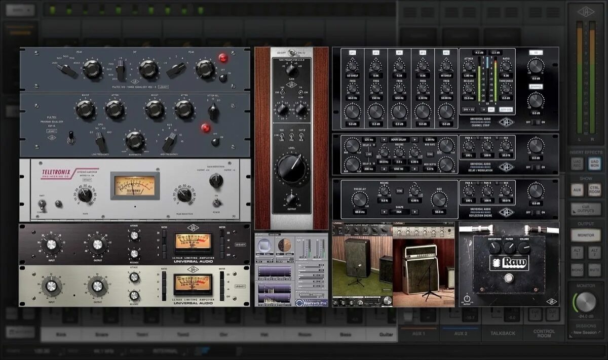608x360 pixels.
Task: Flip the Channel Strip OFF/ON power switch
Action: point(536,122)
